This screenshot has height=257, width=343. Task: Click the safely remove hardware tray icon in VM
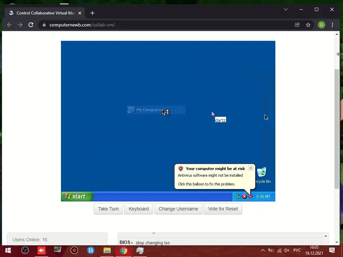coord(238,196)
